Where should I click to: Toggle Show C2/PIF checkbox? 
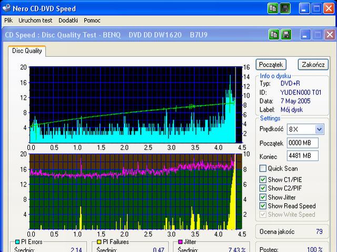tap(263, 188)
